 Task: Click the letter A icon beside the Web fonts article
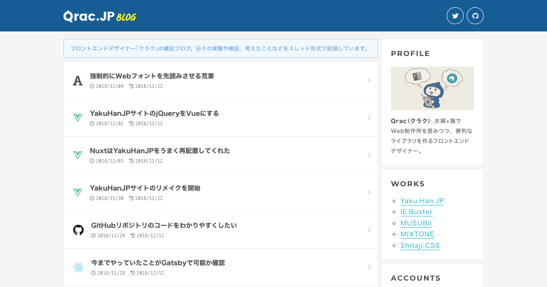click(x=77, y=80)
